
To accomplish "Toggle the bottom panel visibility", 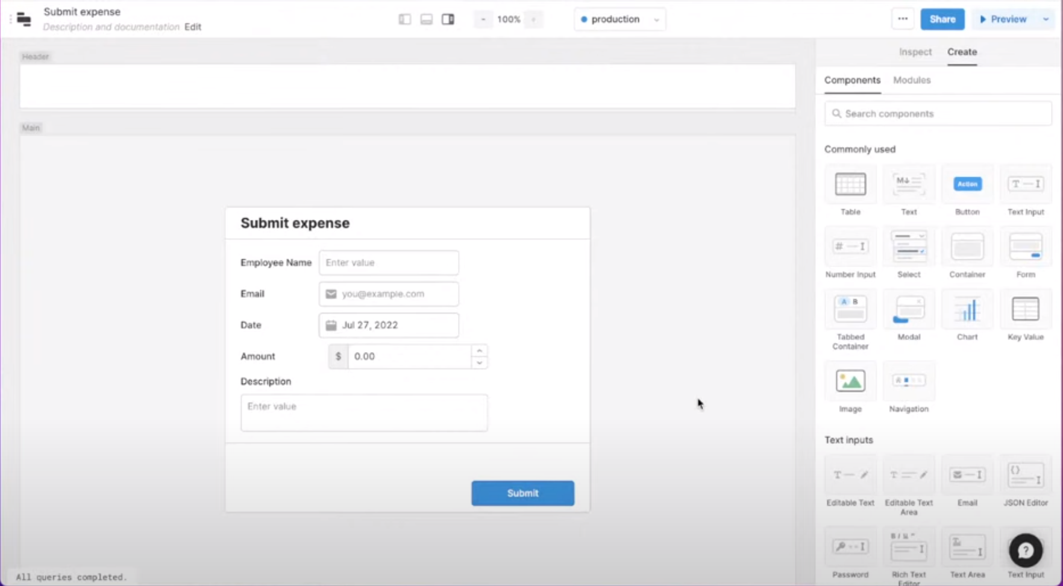I will pyautogui.click(x=426, y=19).
